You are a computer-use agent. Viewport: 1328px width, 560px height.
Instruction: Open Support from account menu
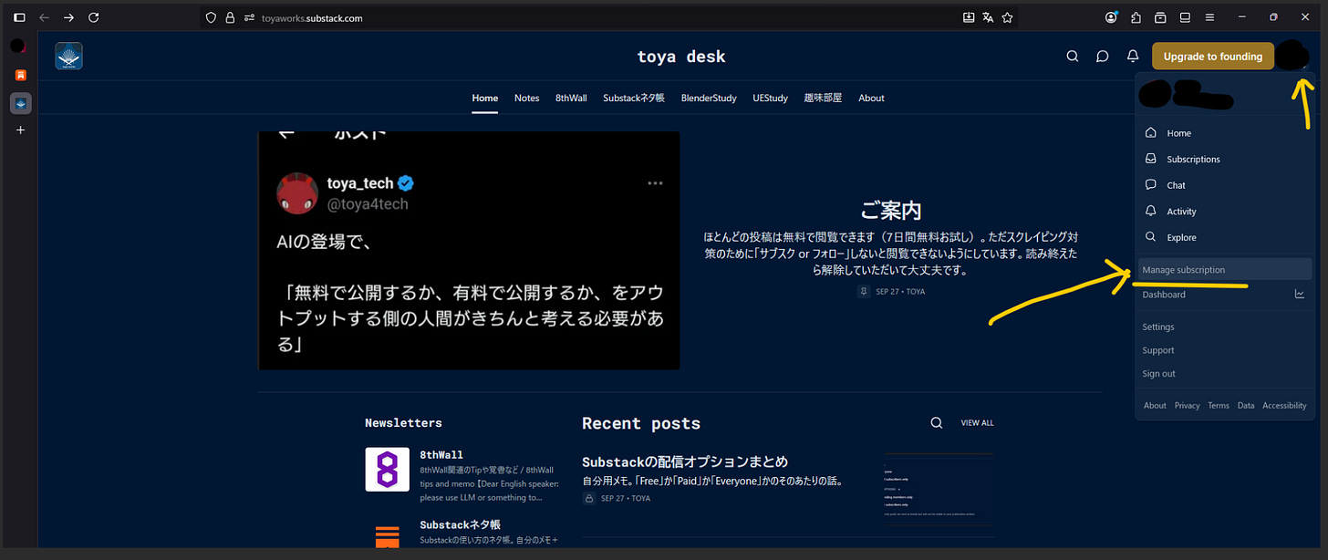(x=1158, y=350)
